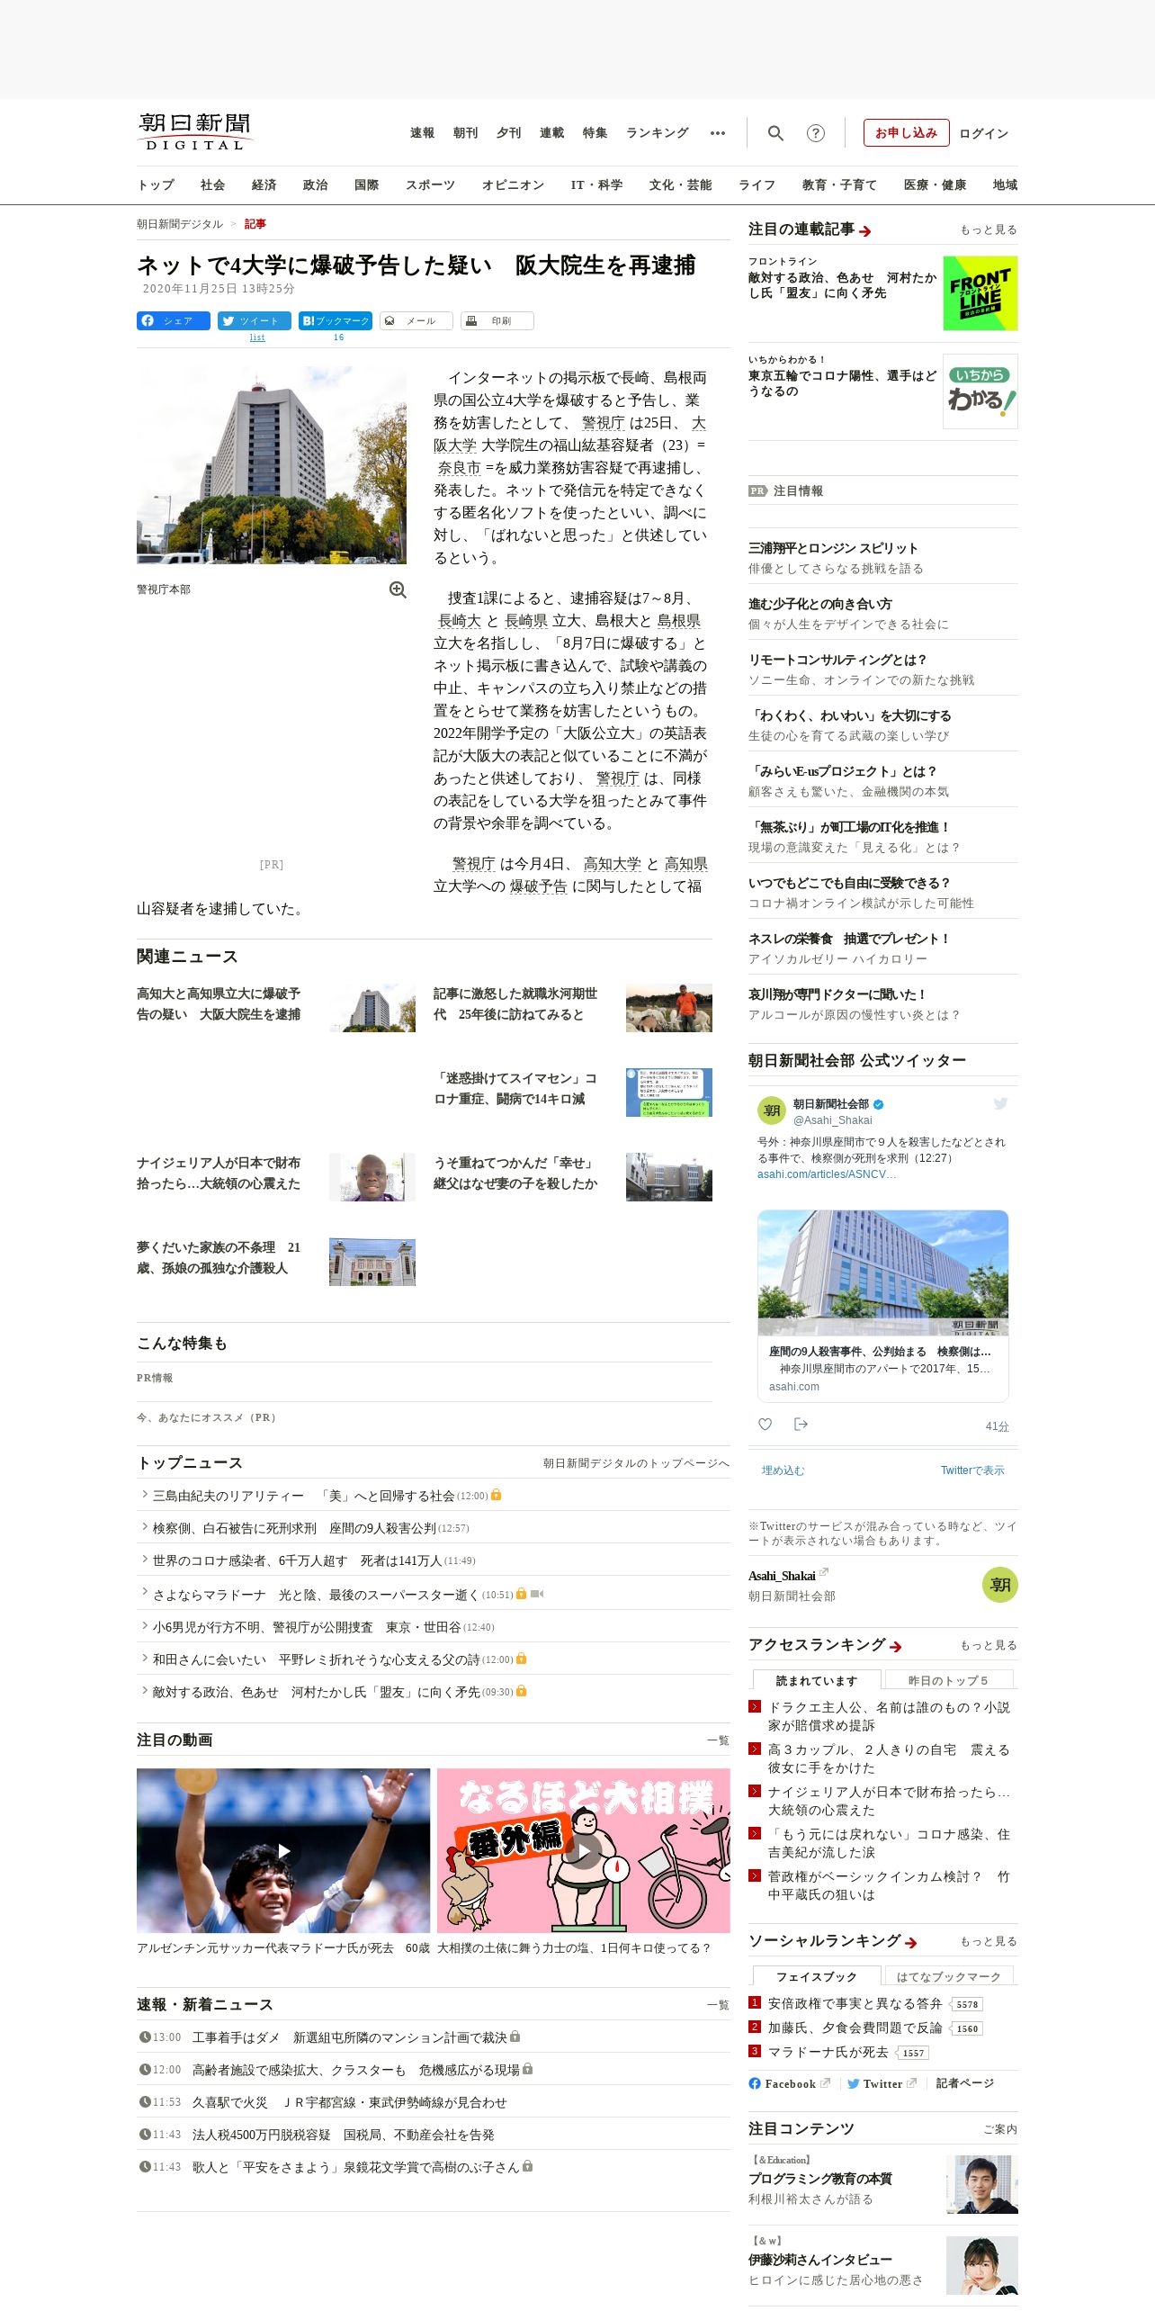Click 一覧 next to 注目の動画
Screen dimensions: 1155x2311
coord(718,1740)
